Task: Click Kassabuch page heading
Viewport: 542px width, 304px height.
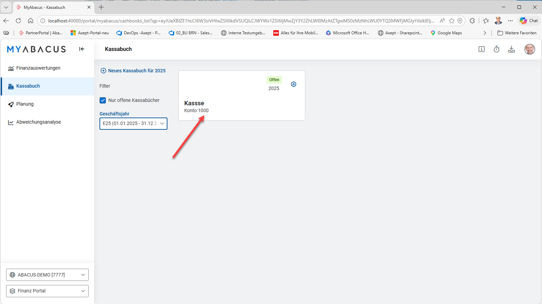Action: click(x=118, y=49)
